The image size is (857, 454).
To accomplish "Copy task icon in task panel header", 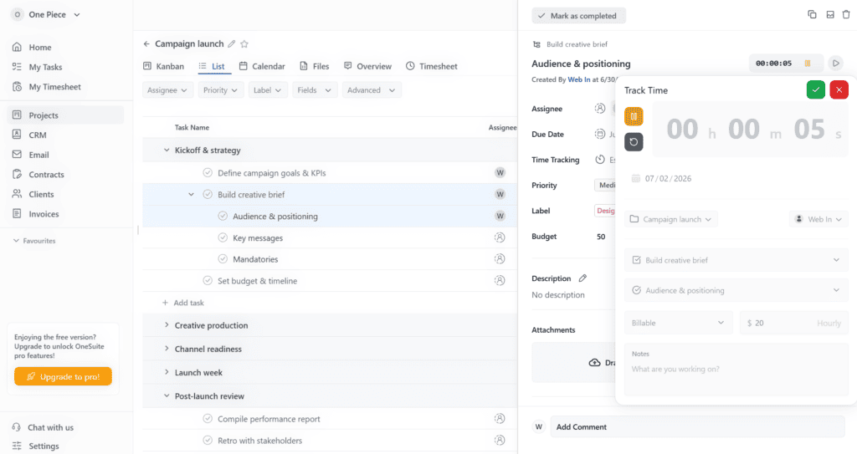I will click(812, 15).
